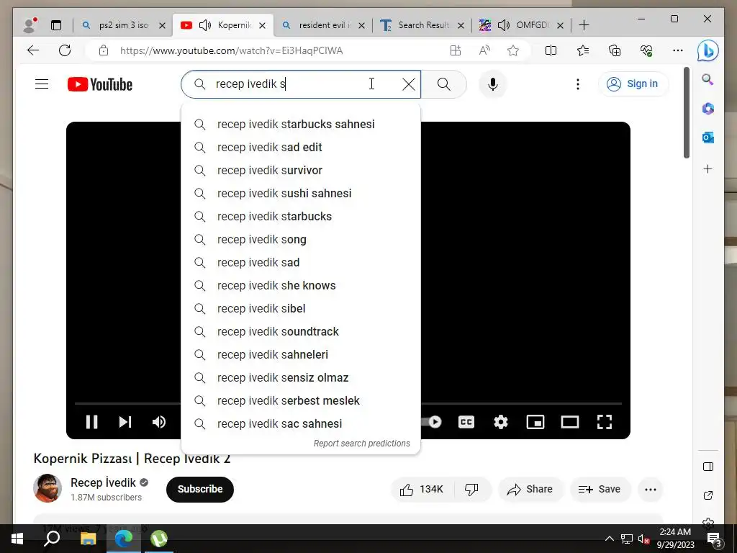Open video player settings gear
737x553 pixels.
click(x=501, y=422)
